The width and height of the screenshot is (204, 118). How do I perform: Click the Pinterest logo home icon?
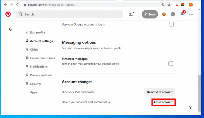8,14
